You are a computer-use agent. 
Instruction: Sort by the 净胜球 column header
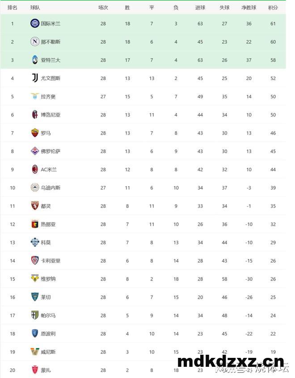pyautogui.click(x=249, y=8)
